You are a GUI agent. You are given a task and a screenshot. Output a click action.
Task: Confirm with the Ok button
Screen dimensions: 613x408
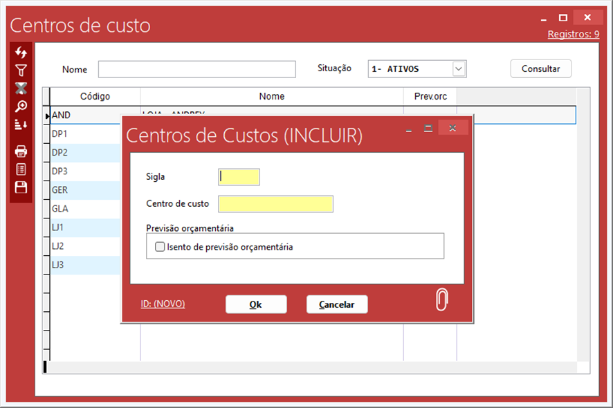click(x=256, y=304)
